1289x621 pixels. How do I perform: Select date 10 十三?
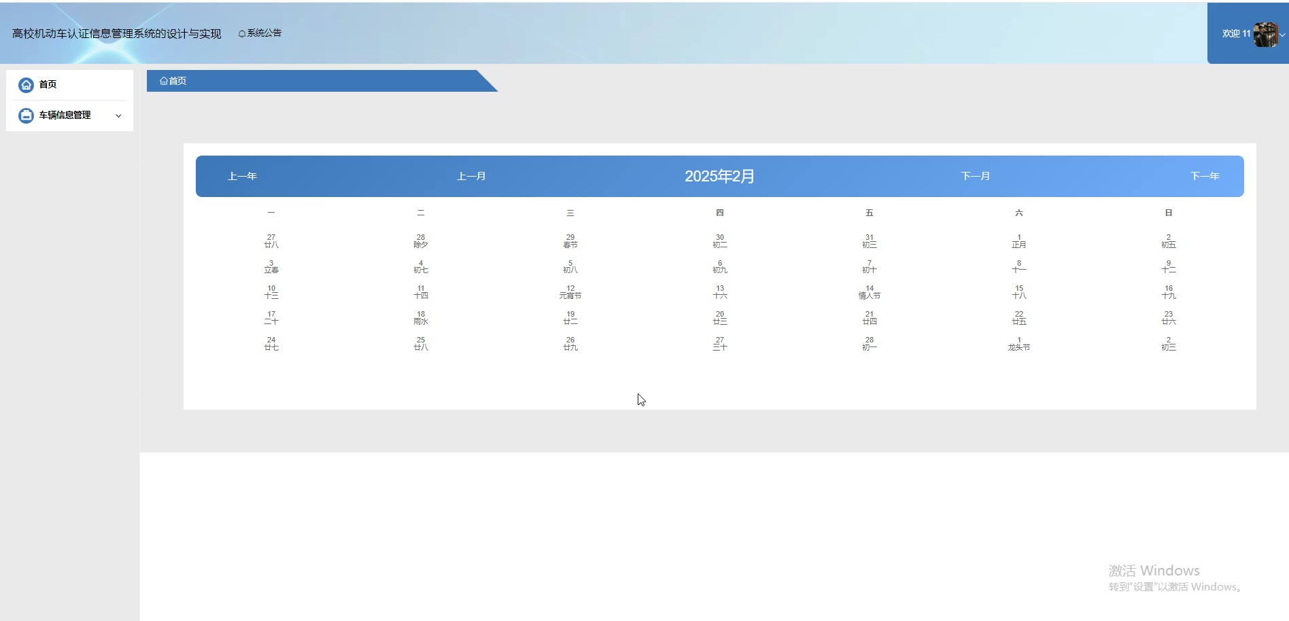271,292
